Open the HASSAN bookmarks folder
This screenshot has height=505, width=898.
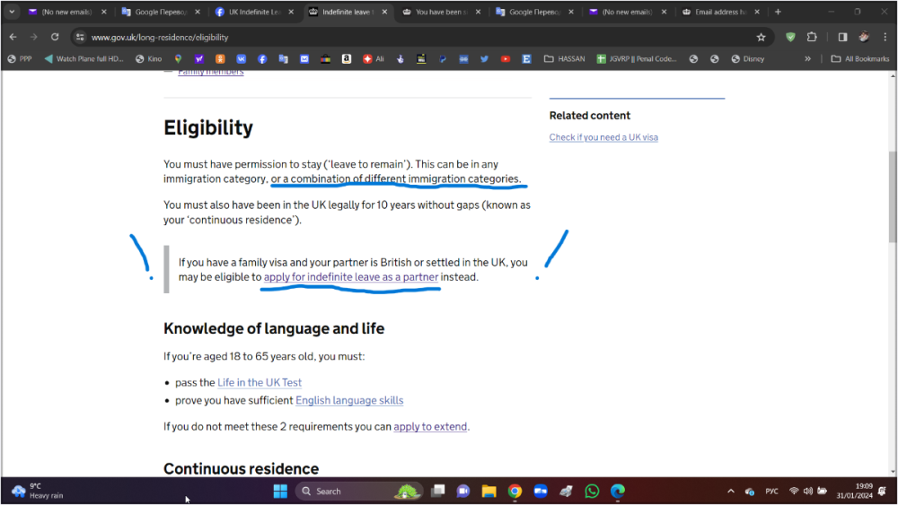(565, 59)
